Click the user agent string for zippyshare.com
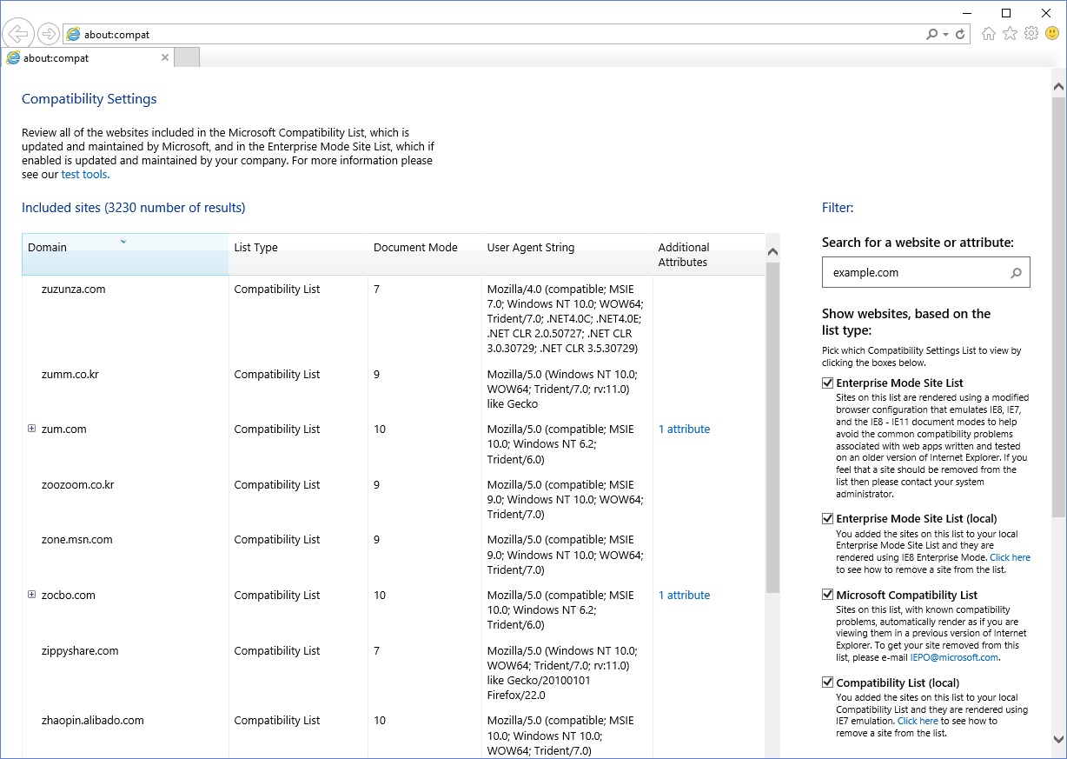This screenshot has width=1067, height=759. point(562,673)
